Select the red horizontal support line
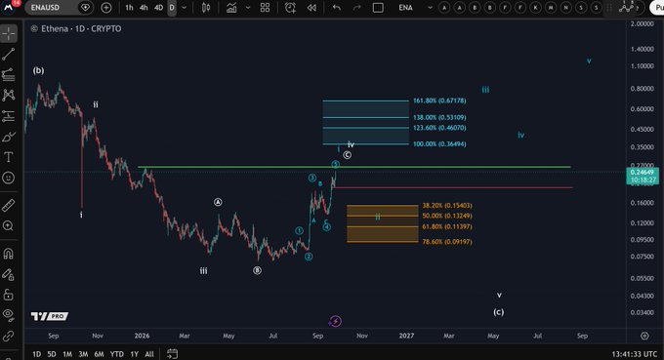Screen dimensions: 664x360 [x=453, y=187]
